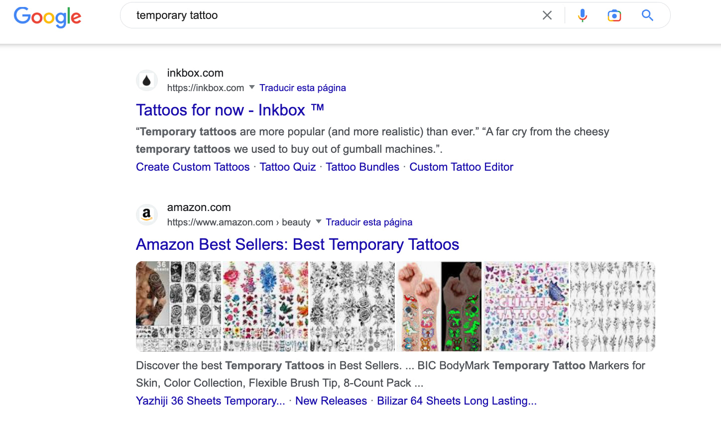
Task: Click the inkbox.com site favicon
Action: coord(146,80)
